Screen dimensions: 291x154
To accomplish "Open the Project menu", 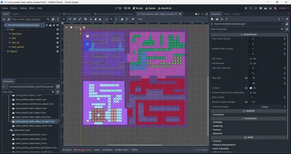I will coord(14,8).
